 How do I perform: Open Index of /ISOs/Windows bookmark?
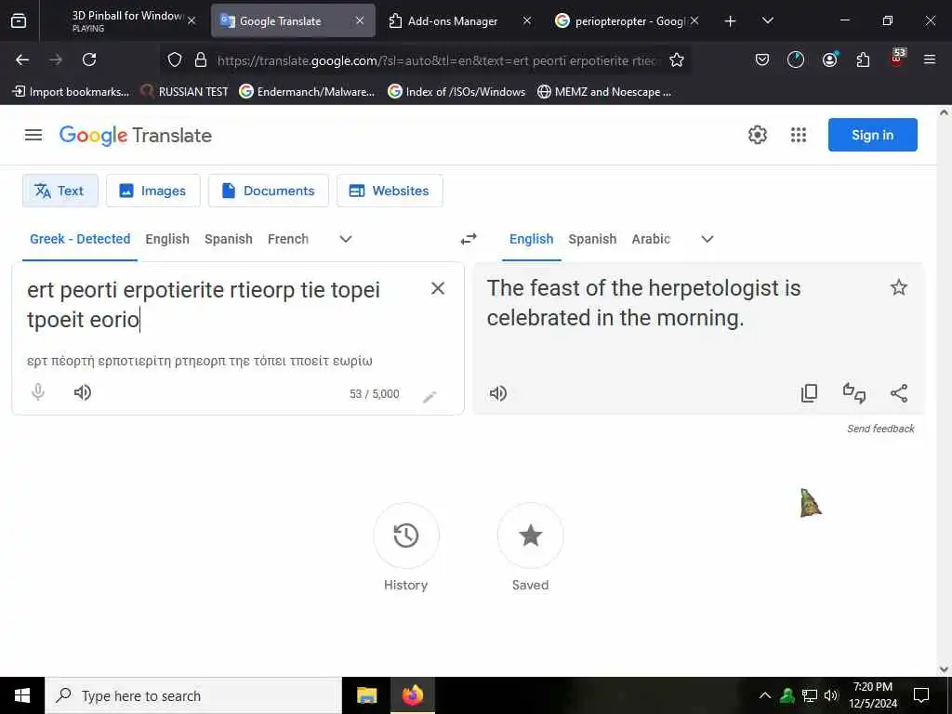tap(456, 92)
